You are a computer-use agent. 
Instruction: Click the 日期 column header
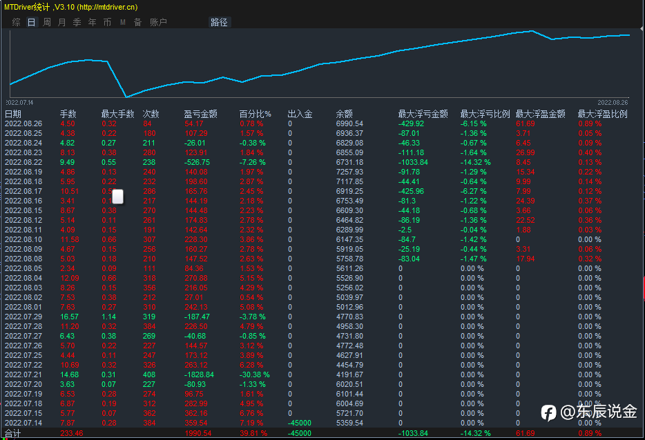pos(12,114)
